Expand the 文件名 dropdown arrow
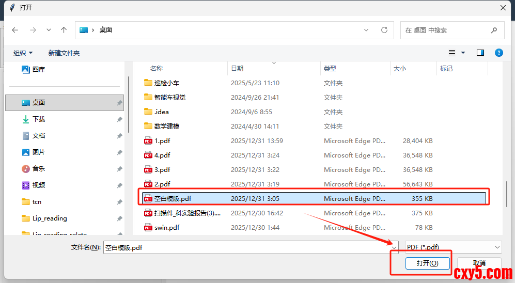The width and height of the screenshot is (515, 283). [x=394, y=247]
